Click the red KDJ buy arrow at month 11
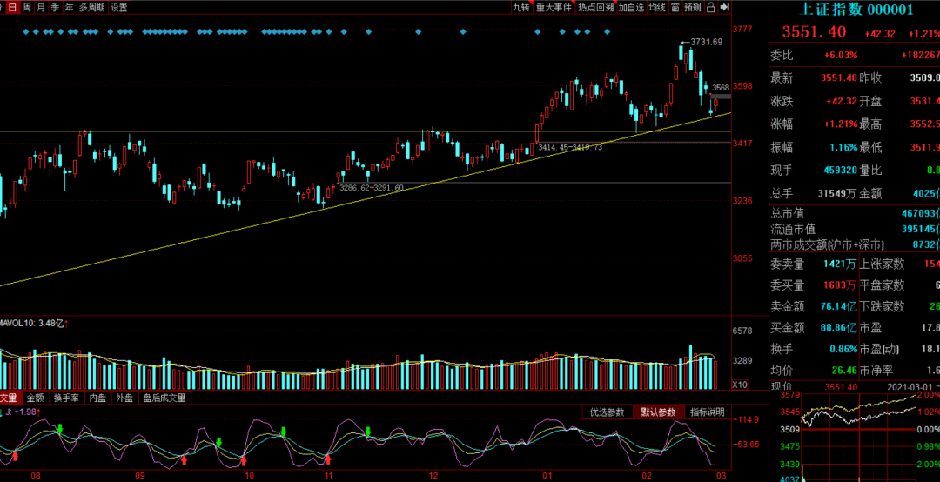This screenshot has height=482, width=940. pos(328,459)
